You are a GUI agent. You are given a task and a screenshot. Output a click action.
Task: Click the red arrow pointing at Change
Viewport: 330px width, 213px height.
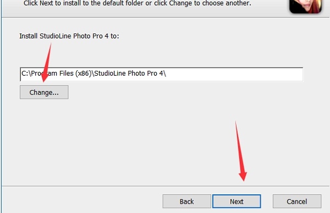47,63
